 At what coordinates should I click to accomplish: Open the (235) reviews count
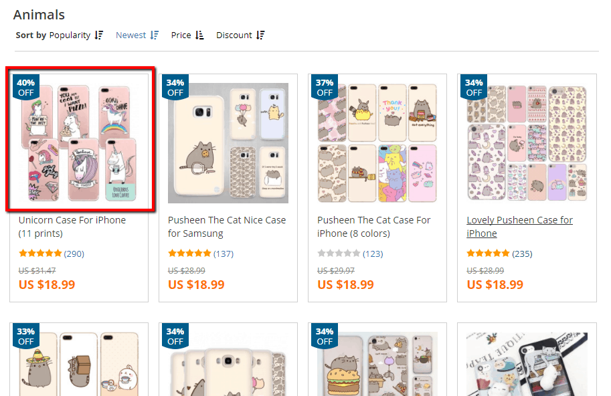(x=523, y=254)
